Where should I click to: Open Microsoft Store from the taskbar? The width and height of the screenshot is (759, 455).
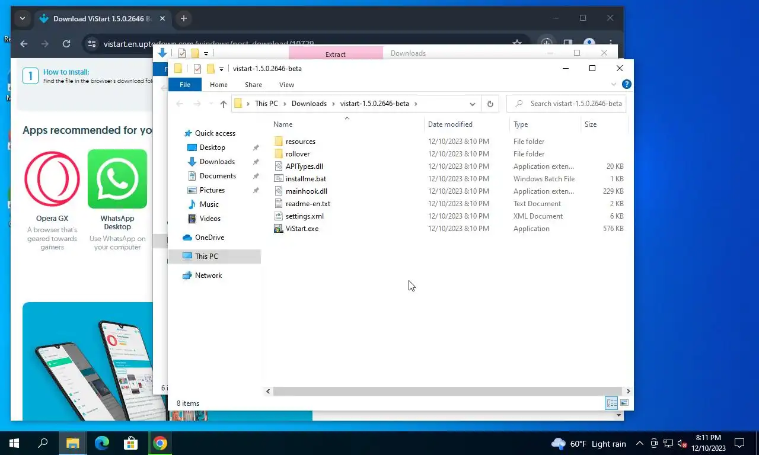click(x=130, y=443)
